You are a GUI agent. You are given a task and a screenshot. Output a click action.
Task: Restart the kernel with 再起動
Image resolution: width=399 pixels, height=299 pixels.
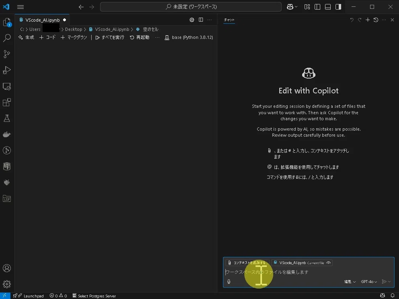(x=139, y=37)
